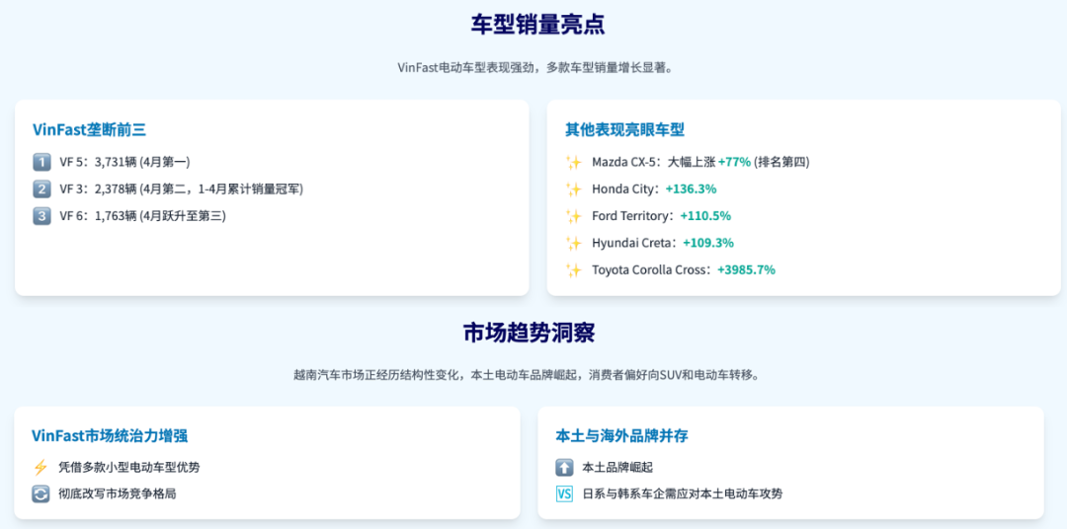Click the refresh arrows icon beside 彻底改写市场竞争格局
This screenshot has width=1067, height=529.
[41, 493]
